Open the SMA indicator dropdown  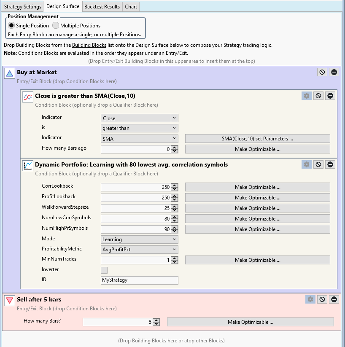coord(140,139)
